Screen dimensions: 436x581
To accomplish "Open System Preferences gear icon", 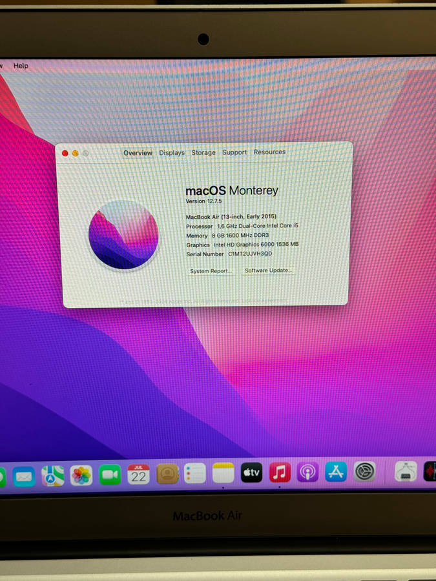I will (x=365, y=472).
